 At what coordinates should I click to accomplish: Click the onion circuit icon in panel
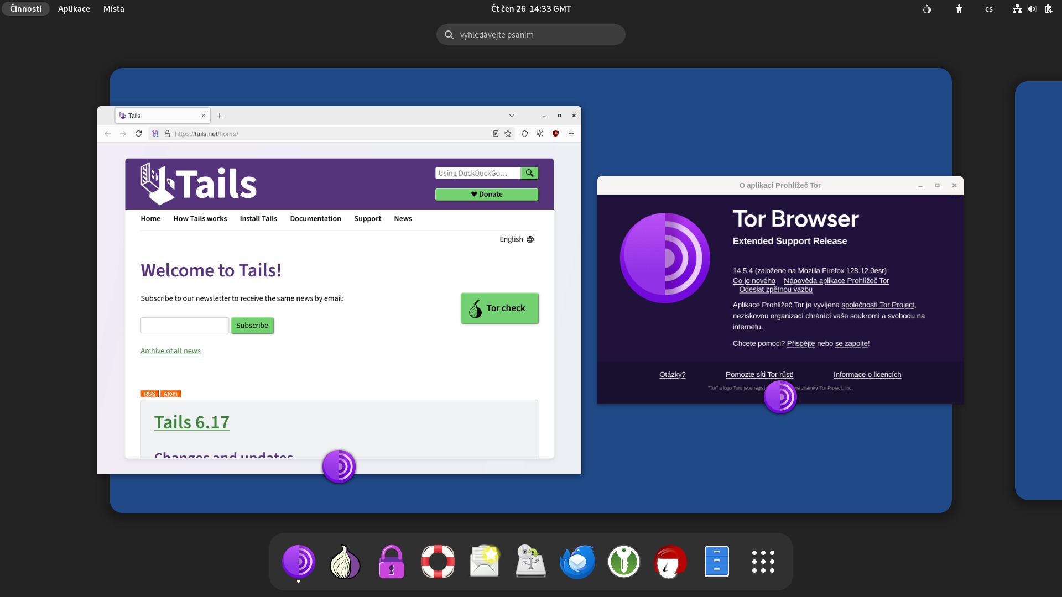pos(927,9)
